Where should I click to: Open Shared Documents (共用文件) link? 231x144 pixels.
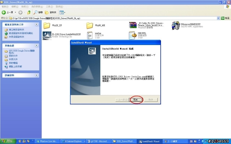(x=13, y=59)
